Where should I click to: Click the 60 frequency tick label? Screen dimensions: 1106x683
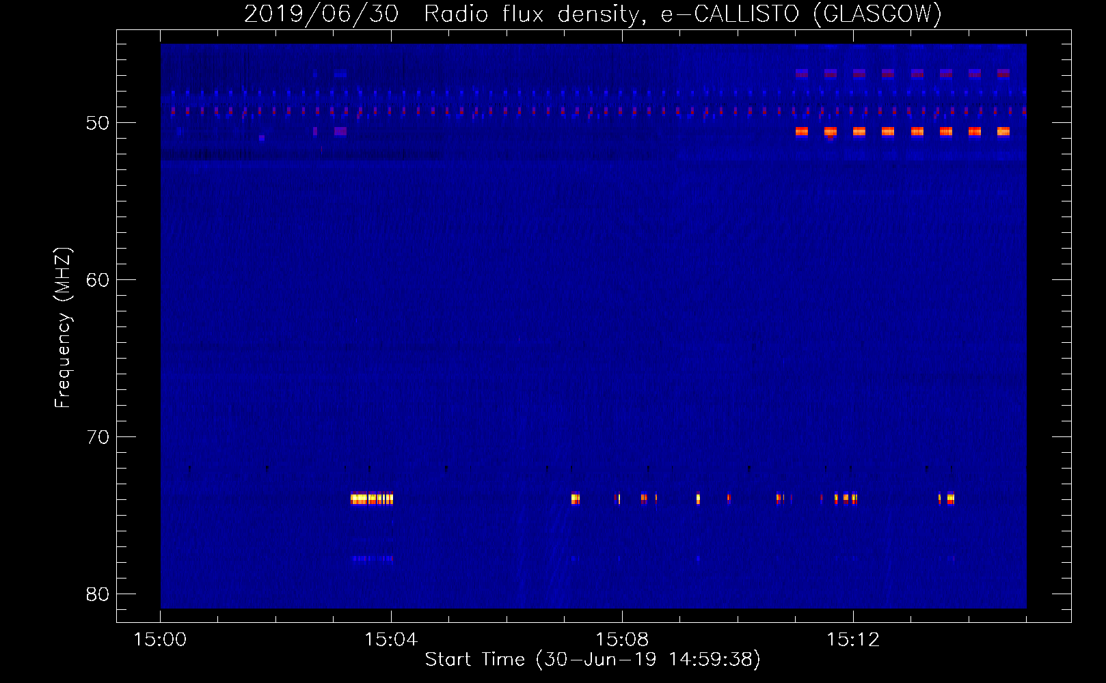98,280
